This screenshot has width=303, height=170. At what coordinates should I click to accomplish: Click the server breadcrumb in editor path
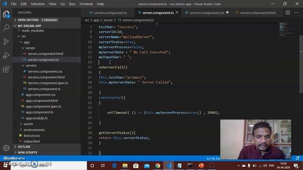tap(108, 20)
